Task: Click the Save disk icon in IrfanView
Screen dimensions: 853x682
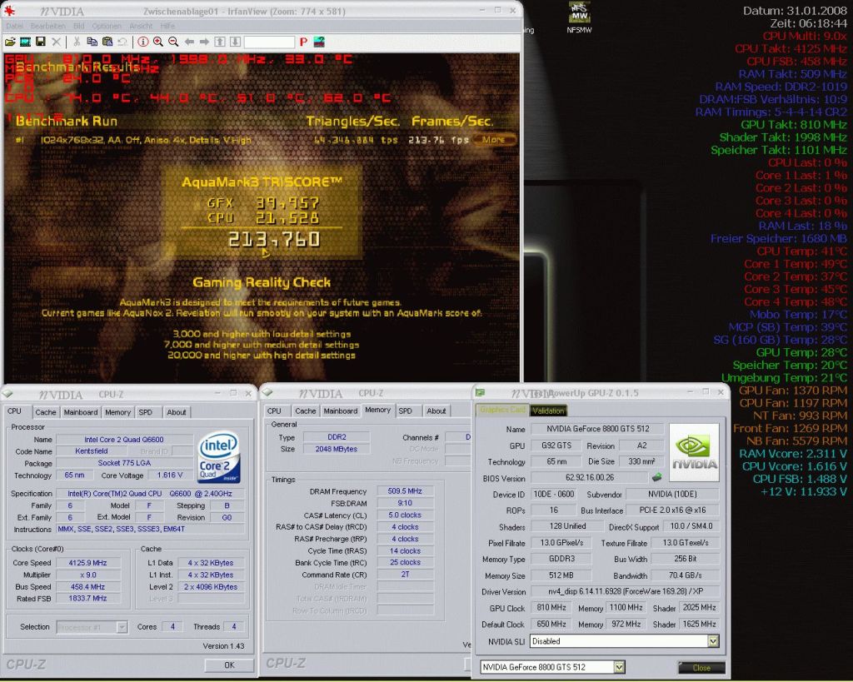Action: pos(40,42)
